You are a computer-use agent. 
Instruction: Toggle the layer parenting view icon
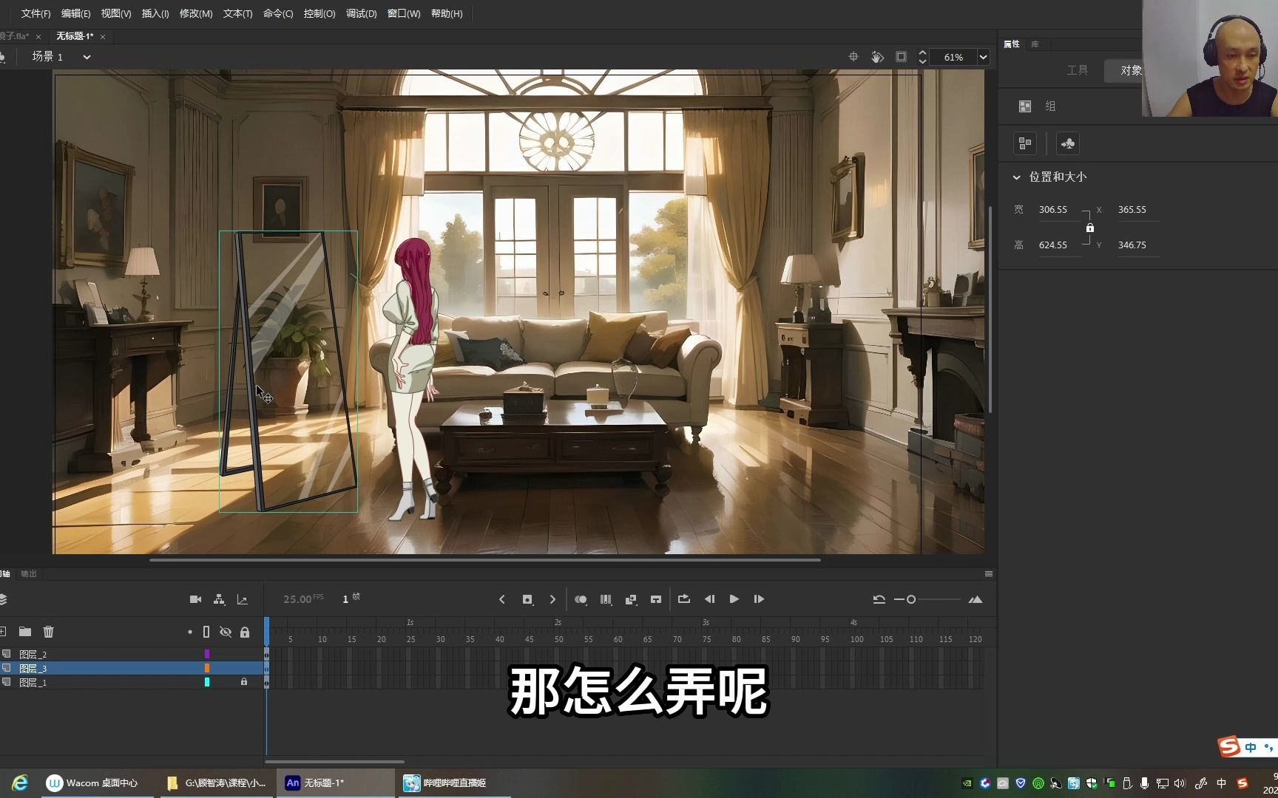coord(219,599)
